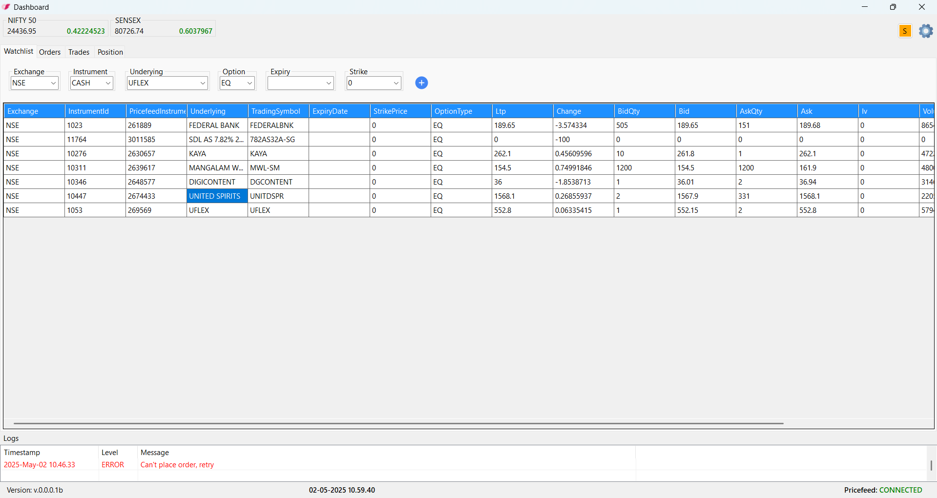The image size is (937, 498).
Task: Click Change value -3.574334
Action: [x=583, y=125]
